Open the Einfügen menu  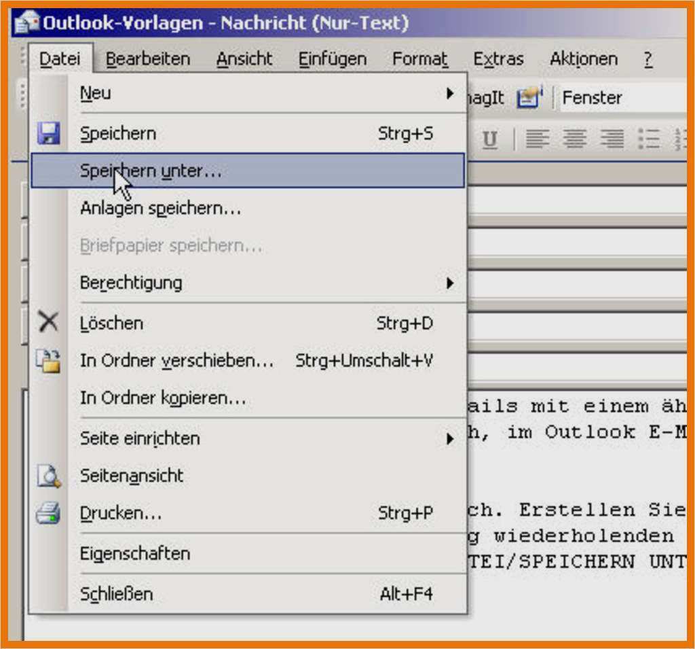pos(332,60)
